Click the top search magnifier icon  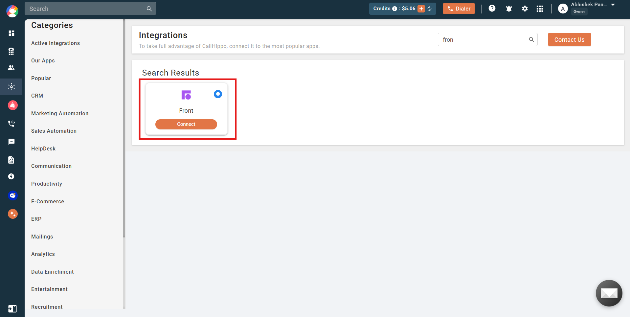point(149,9)
